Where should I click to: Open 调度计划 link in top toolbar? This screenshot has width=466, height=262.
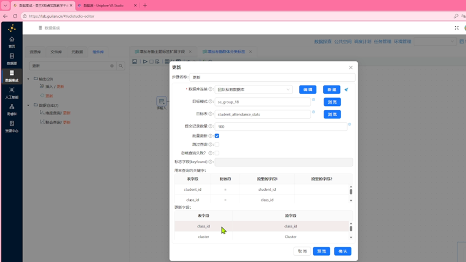pos(363,41)
